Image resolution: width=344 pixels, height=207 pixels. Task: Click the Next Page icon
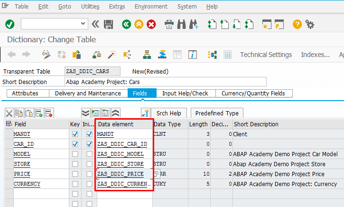tap(236, 24)
